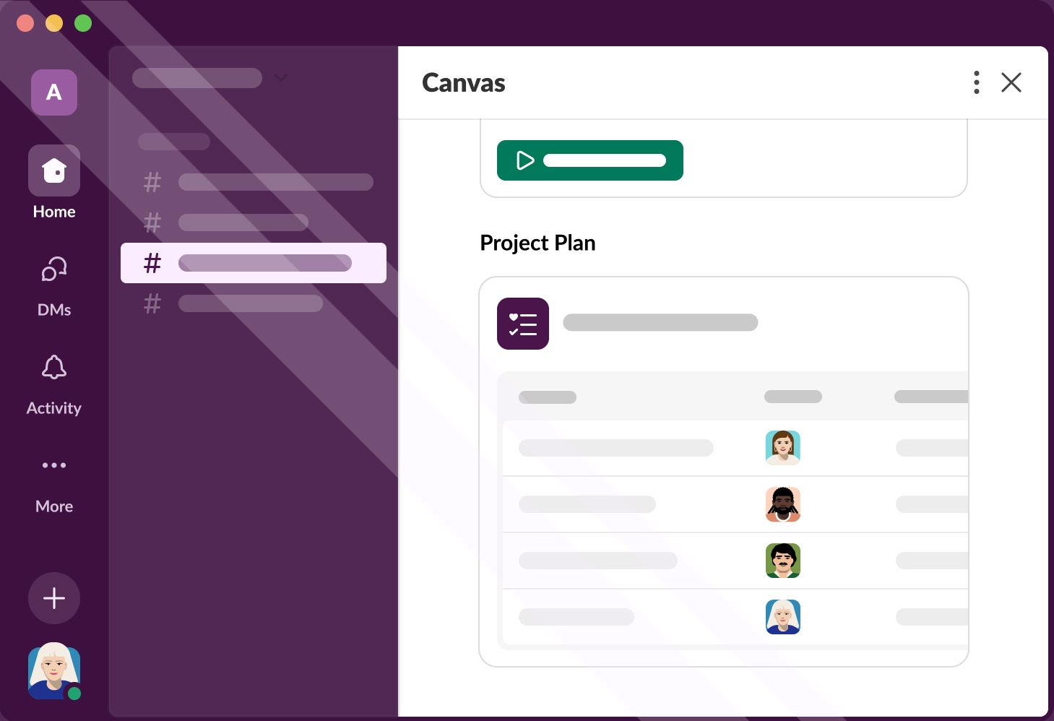Open the second channel in sidebar list
1054x721 pixels.
227,223
